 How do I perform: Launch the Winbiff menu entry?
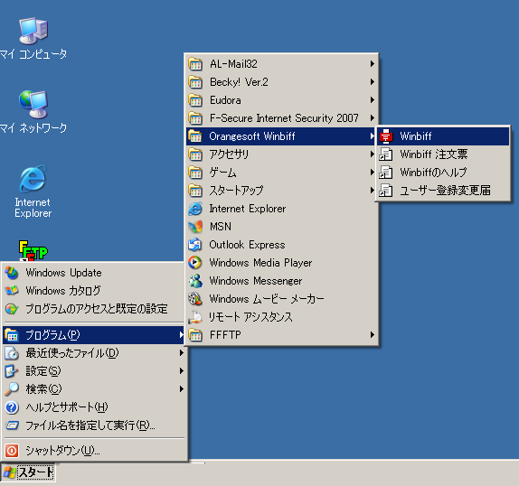(x=443, y=136)
